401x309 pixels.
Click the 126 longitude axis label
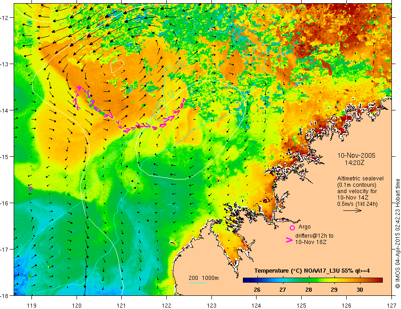tap(346, 305)
